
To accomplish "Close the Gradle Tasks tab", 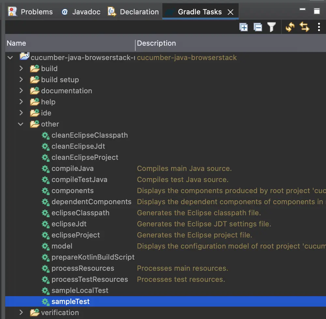I will tap(230, 12).
